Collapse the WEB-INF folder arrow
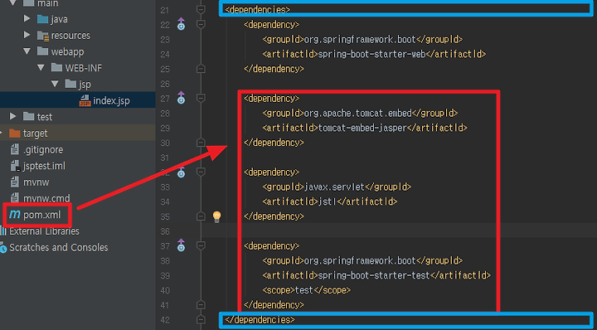This screenshot has width=597, height=330. coord(41,68)
